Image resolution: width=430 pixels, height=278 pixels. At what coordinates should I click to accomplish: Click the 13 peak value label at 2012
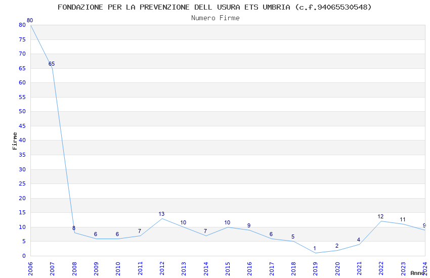[161, 214]
